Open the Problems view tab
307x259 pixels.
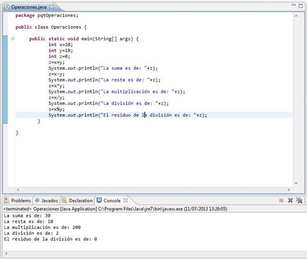coord(18,201)
